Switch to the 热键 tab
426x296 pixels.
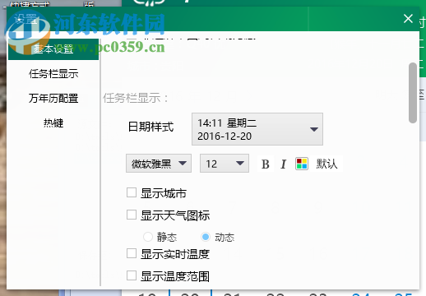pyautogui.click(x=53, y=123)
